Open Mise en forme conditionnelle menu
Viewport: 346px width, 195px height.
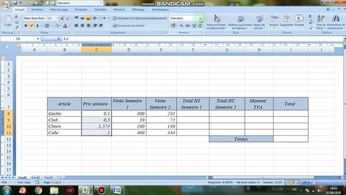tap(216, 22)
